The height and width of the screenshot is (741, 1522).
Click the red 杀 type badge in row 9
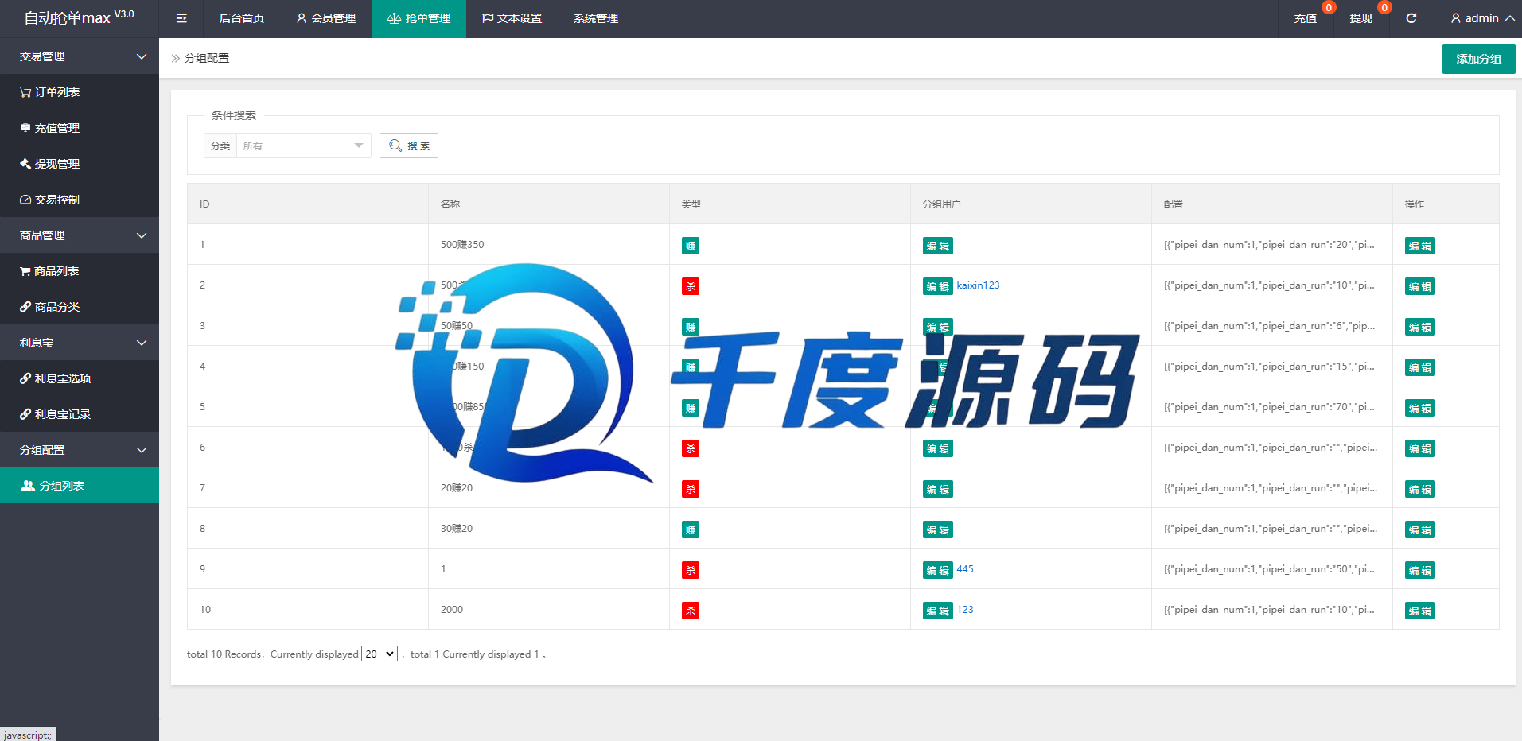691,570
